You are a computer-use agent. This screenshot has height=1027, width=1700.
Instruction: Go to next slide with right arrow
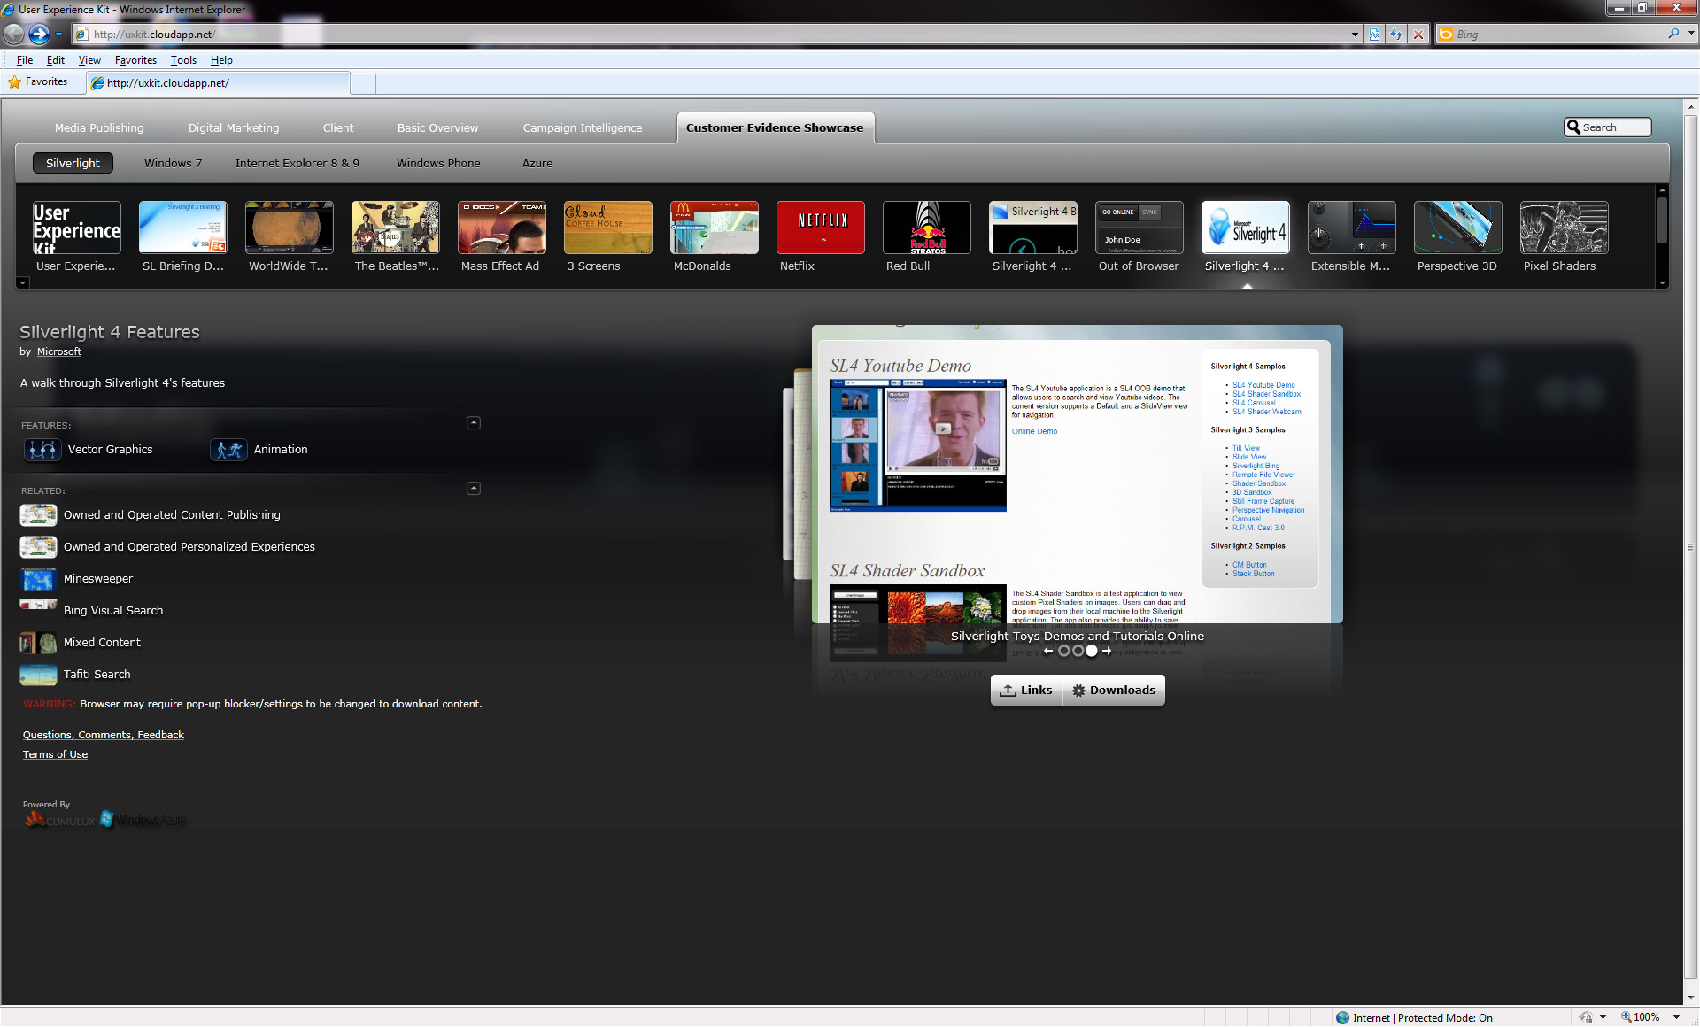pyautogui.click(x=1107, y=651)
